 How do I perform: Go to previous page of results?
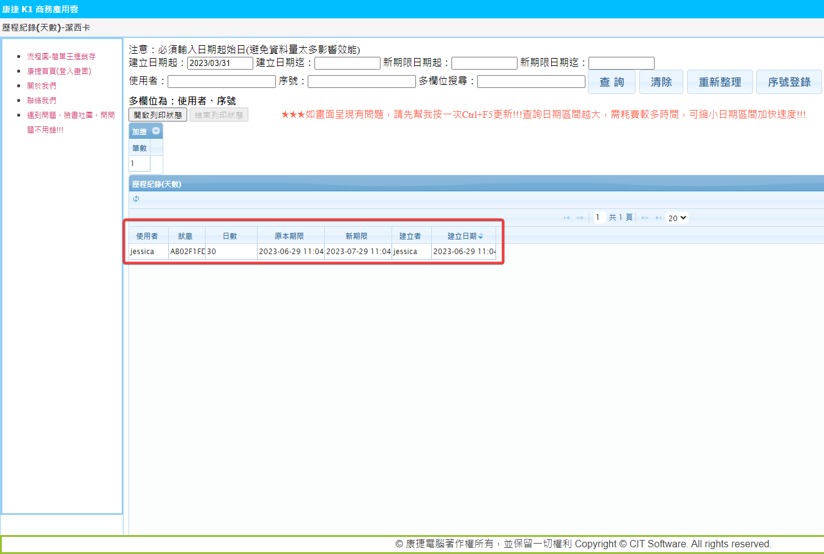coord(579,218)
